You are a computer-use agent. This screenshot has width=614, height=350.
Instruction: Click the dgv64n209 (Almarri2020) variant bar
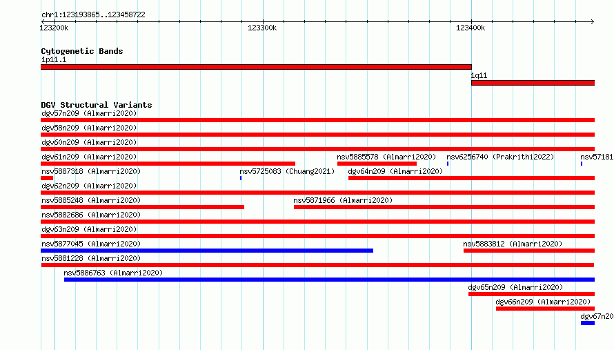click(471, 178)
